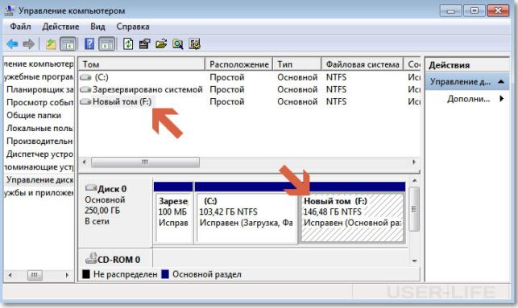The width and height of the screenshot is (518, 308).
Task: Open the Действие menu
Action: coord(60,27)
